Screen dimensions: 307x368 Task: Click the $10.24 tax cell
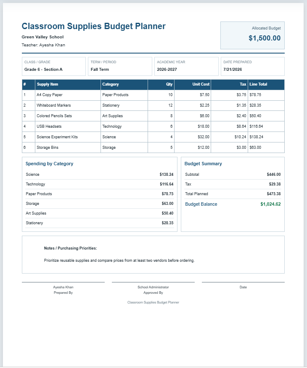click(x=229, y=137)
